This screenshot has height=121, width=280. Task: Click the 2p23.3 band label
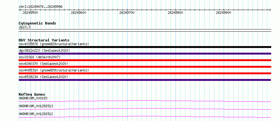pyautogui.click(x=25, y=27)
